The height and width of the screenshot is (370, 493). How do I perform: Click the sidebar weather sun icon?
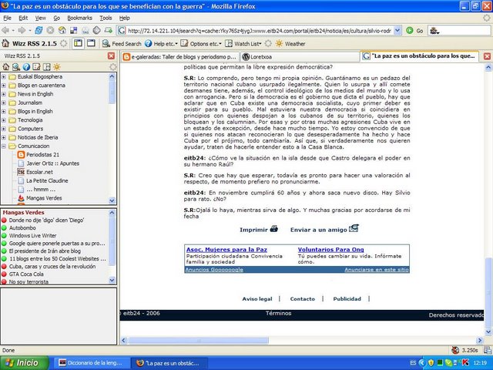coord(56,67)
